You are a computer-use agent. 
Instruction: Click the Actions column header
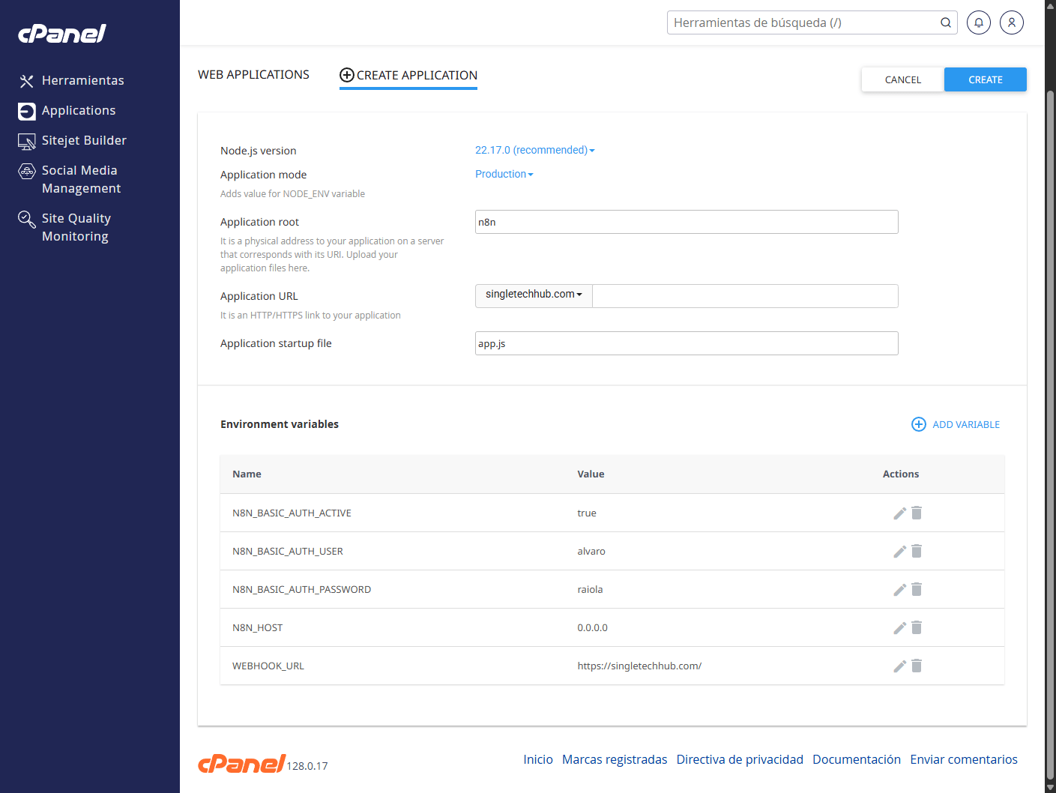(901, 474)
